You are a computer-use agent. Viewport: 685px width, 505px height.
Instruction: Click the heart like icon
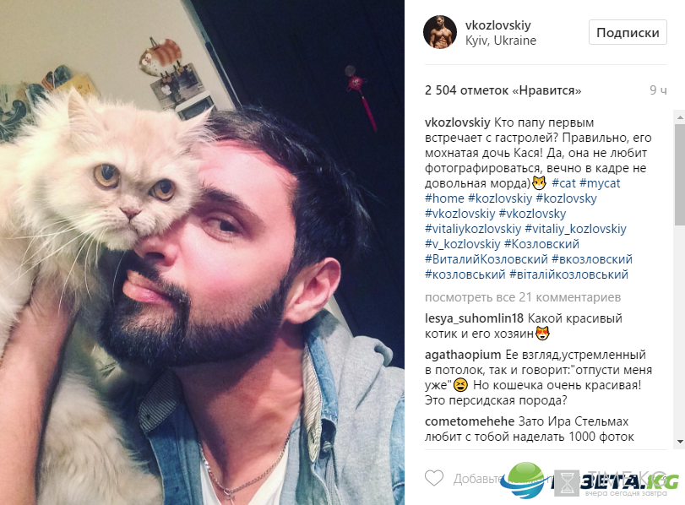click(434, 478)
